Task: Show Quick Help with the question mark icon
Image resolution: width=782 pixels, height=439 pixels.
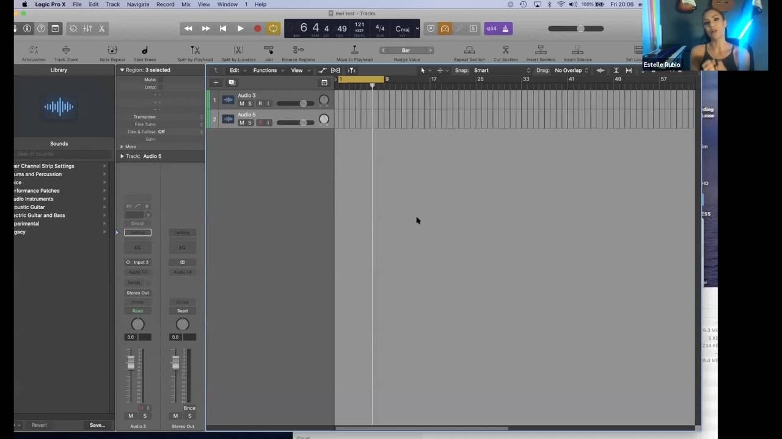Action: (x=41, y=29)
